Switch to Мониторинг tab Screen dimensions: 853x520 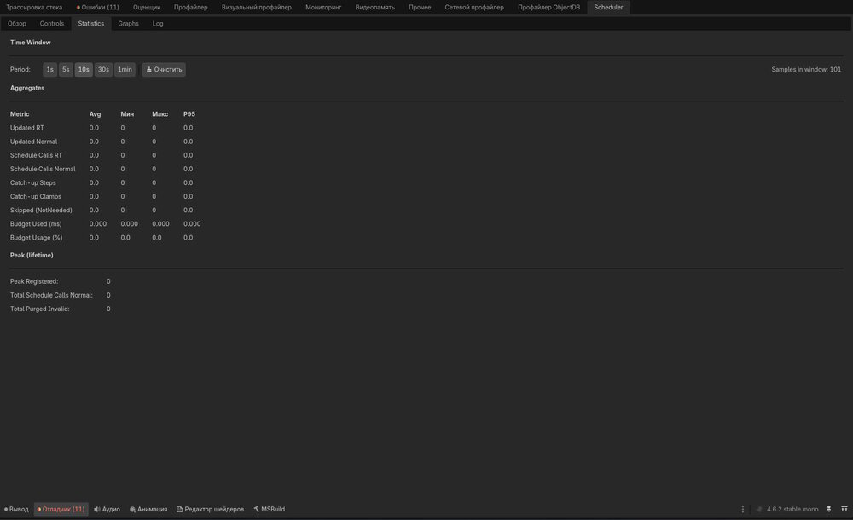[x=323, y=7]
